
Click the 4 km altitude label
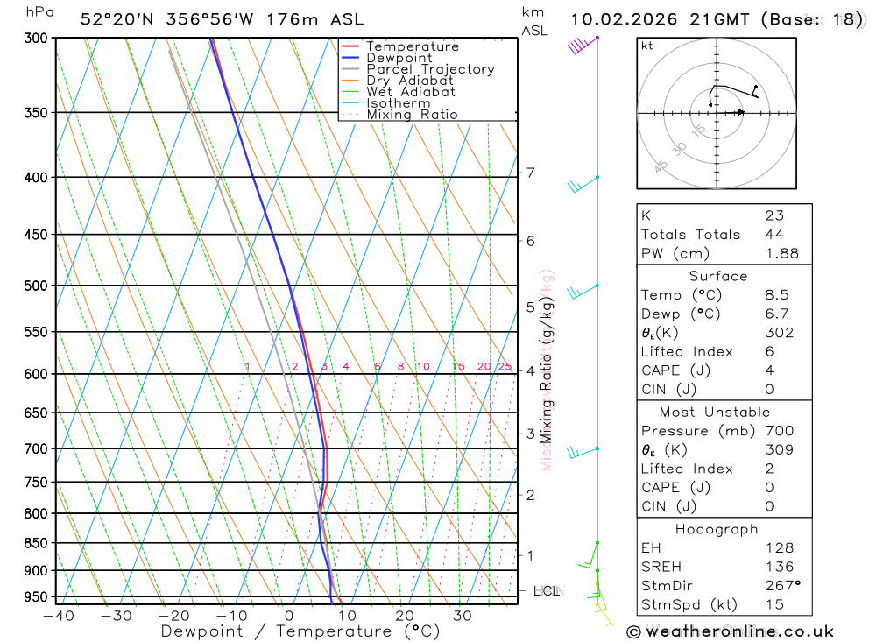point(530,371)
